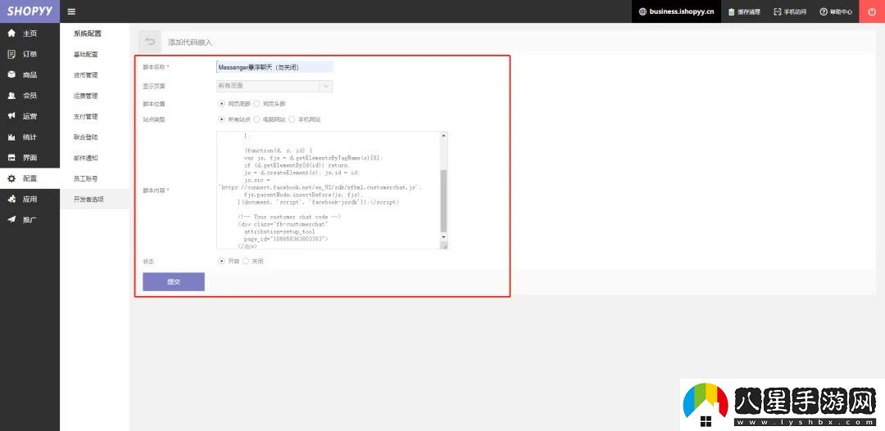This screenshot has height=431, width=885.
Task: Open 应用 apps in the sidebar
Action: click(29, 199)
